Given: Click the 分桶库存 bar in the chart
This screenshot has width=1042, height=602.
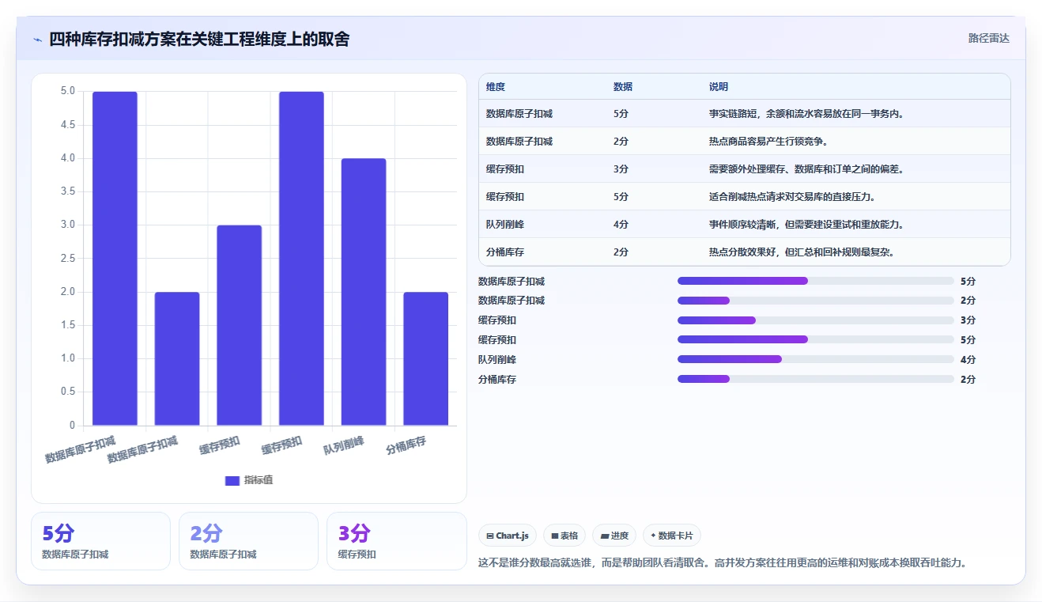Looking at the screenshot, I should point(426,359).
